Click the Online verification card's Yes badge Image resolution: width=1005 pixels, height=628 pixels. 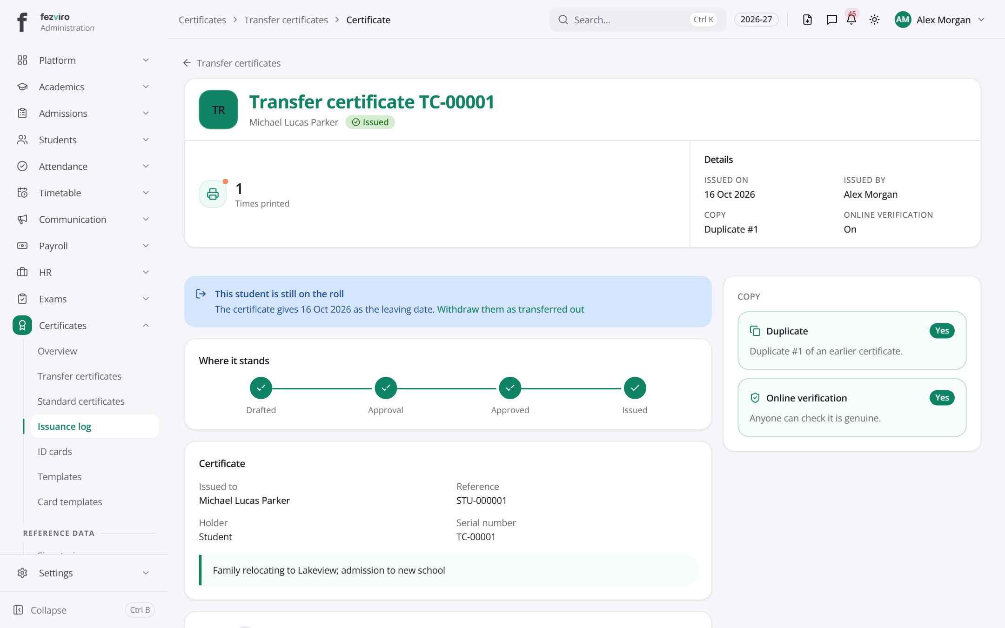coord(942,398)
